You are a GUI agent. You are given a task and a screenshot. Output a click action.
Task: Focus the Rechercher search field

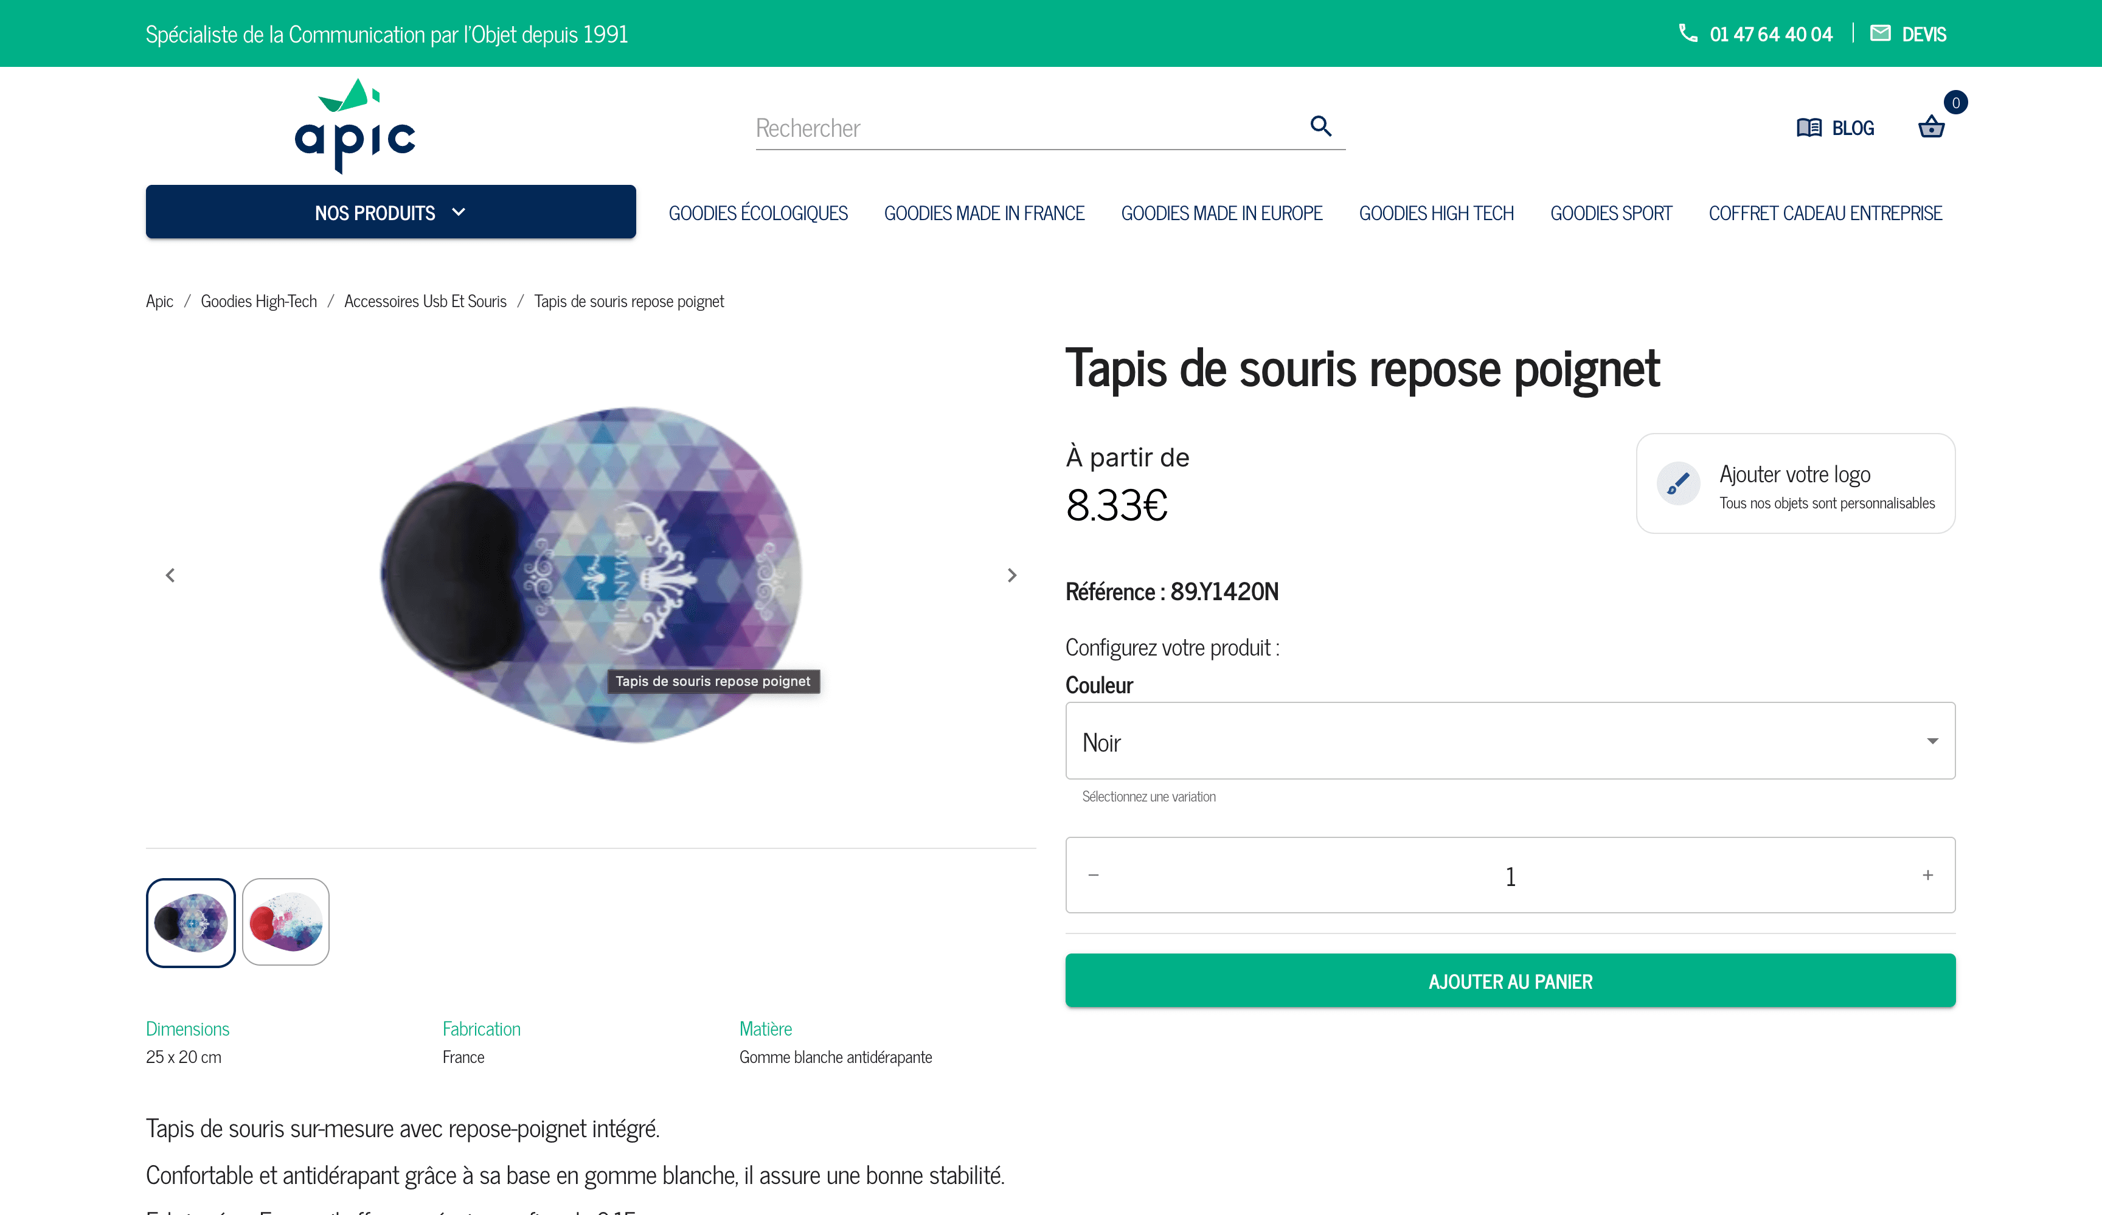(x=1026, y=128)
